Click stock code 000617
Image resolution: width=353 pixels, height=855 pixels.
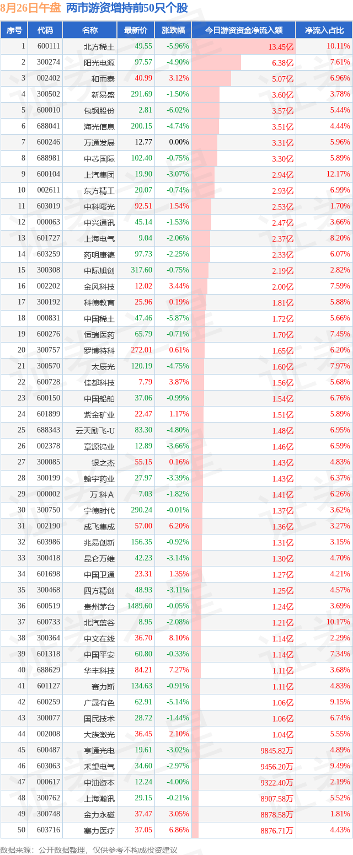pyautogui.click(x=49, y=782)
